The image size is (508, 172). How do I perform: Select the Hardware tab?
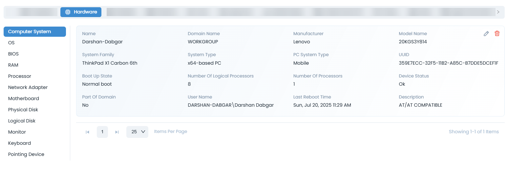click(x=81, y=12)
